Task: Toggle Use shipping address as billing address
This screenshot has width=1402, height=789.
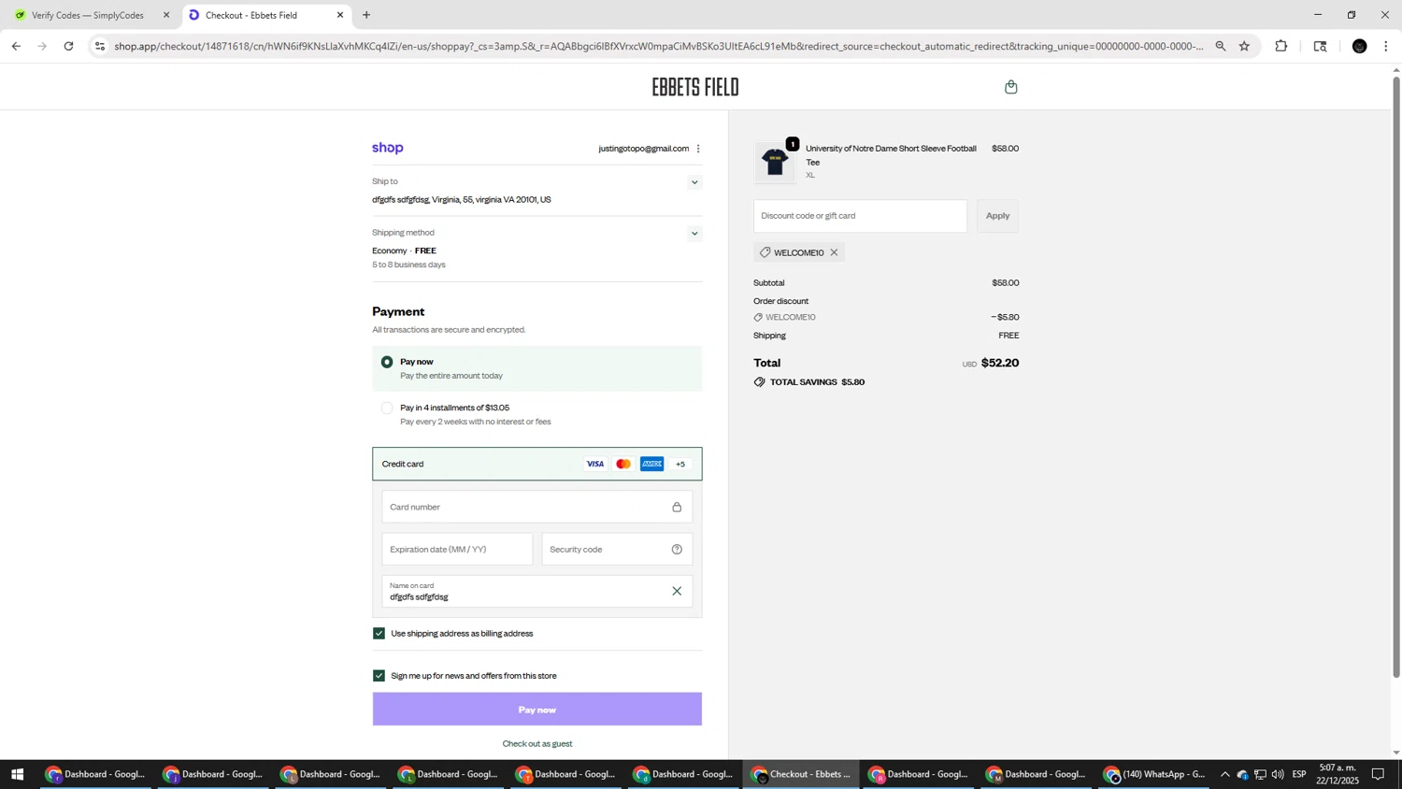Action: point(379,634)
